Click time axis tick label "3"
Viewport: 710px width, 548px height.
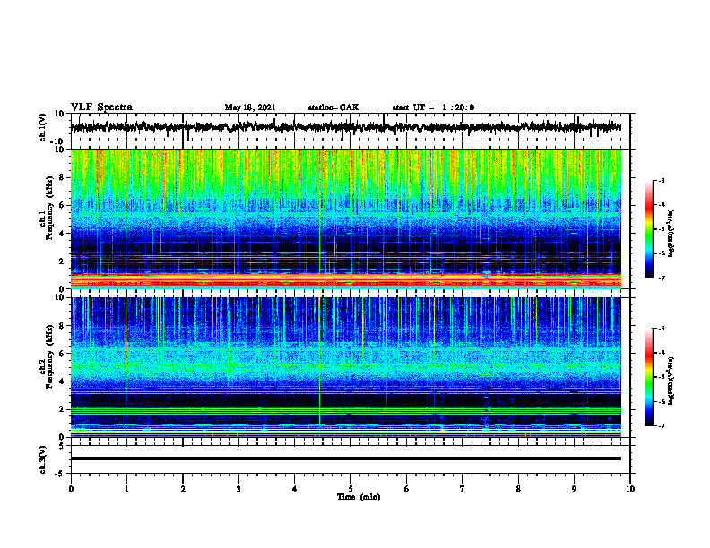point(238,489)
